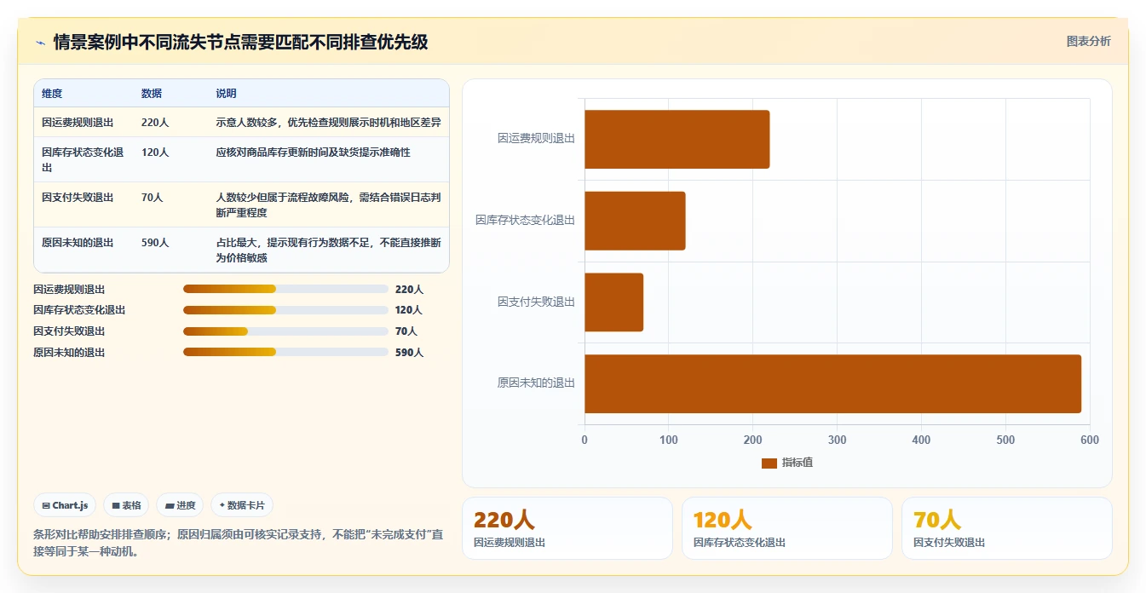Select the Chart.js chip
This screenshot has width=1146, height=593.
[65, 505]
